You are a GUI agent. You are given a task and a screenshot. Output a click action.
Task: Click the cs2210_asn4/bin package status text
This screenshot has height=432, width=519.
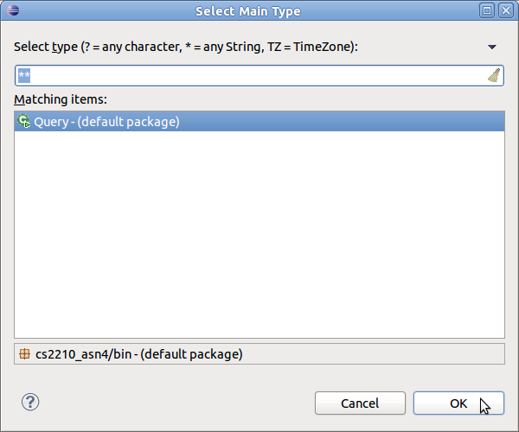coord(138,354)
